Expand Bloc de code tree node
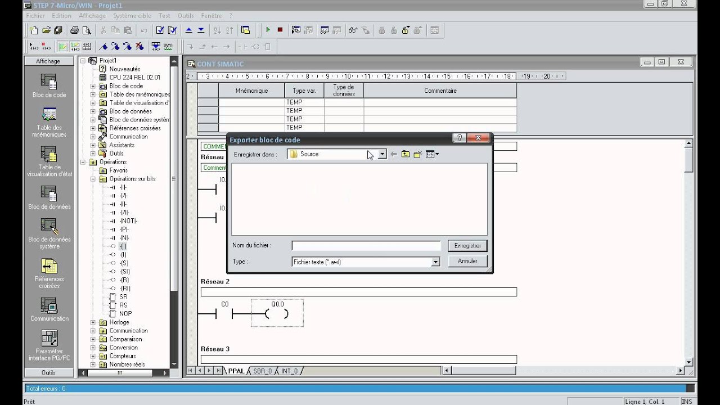The height and width of the screenshot is (405, 720). pos(93,86)
